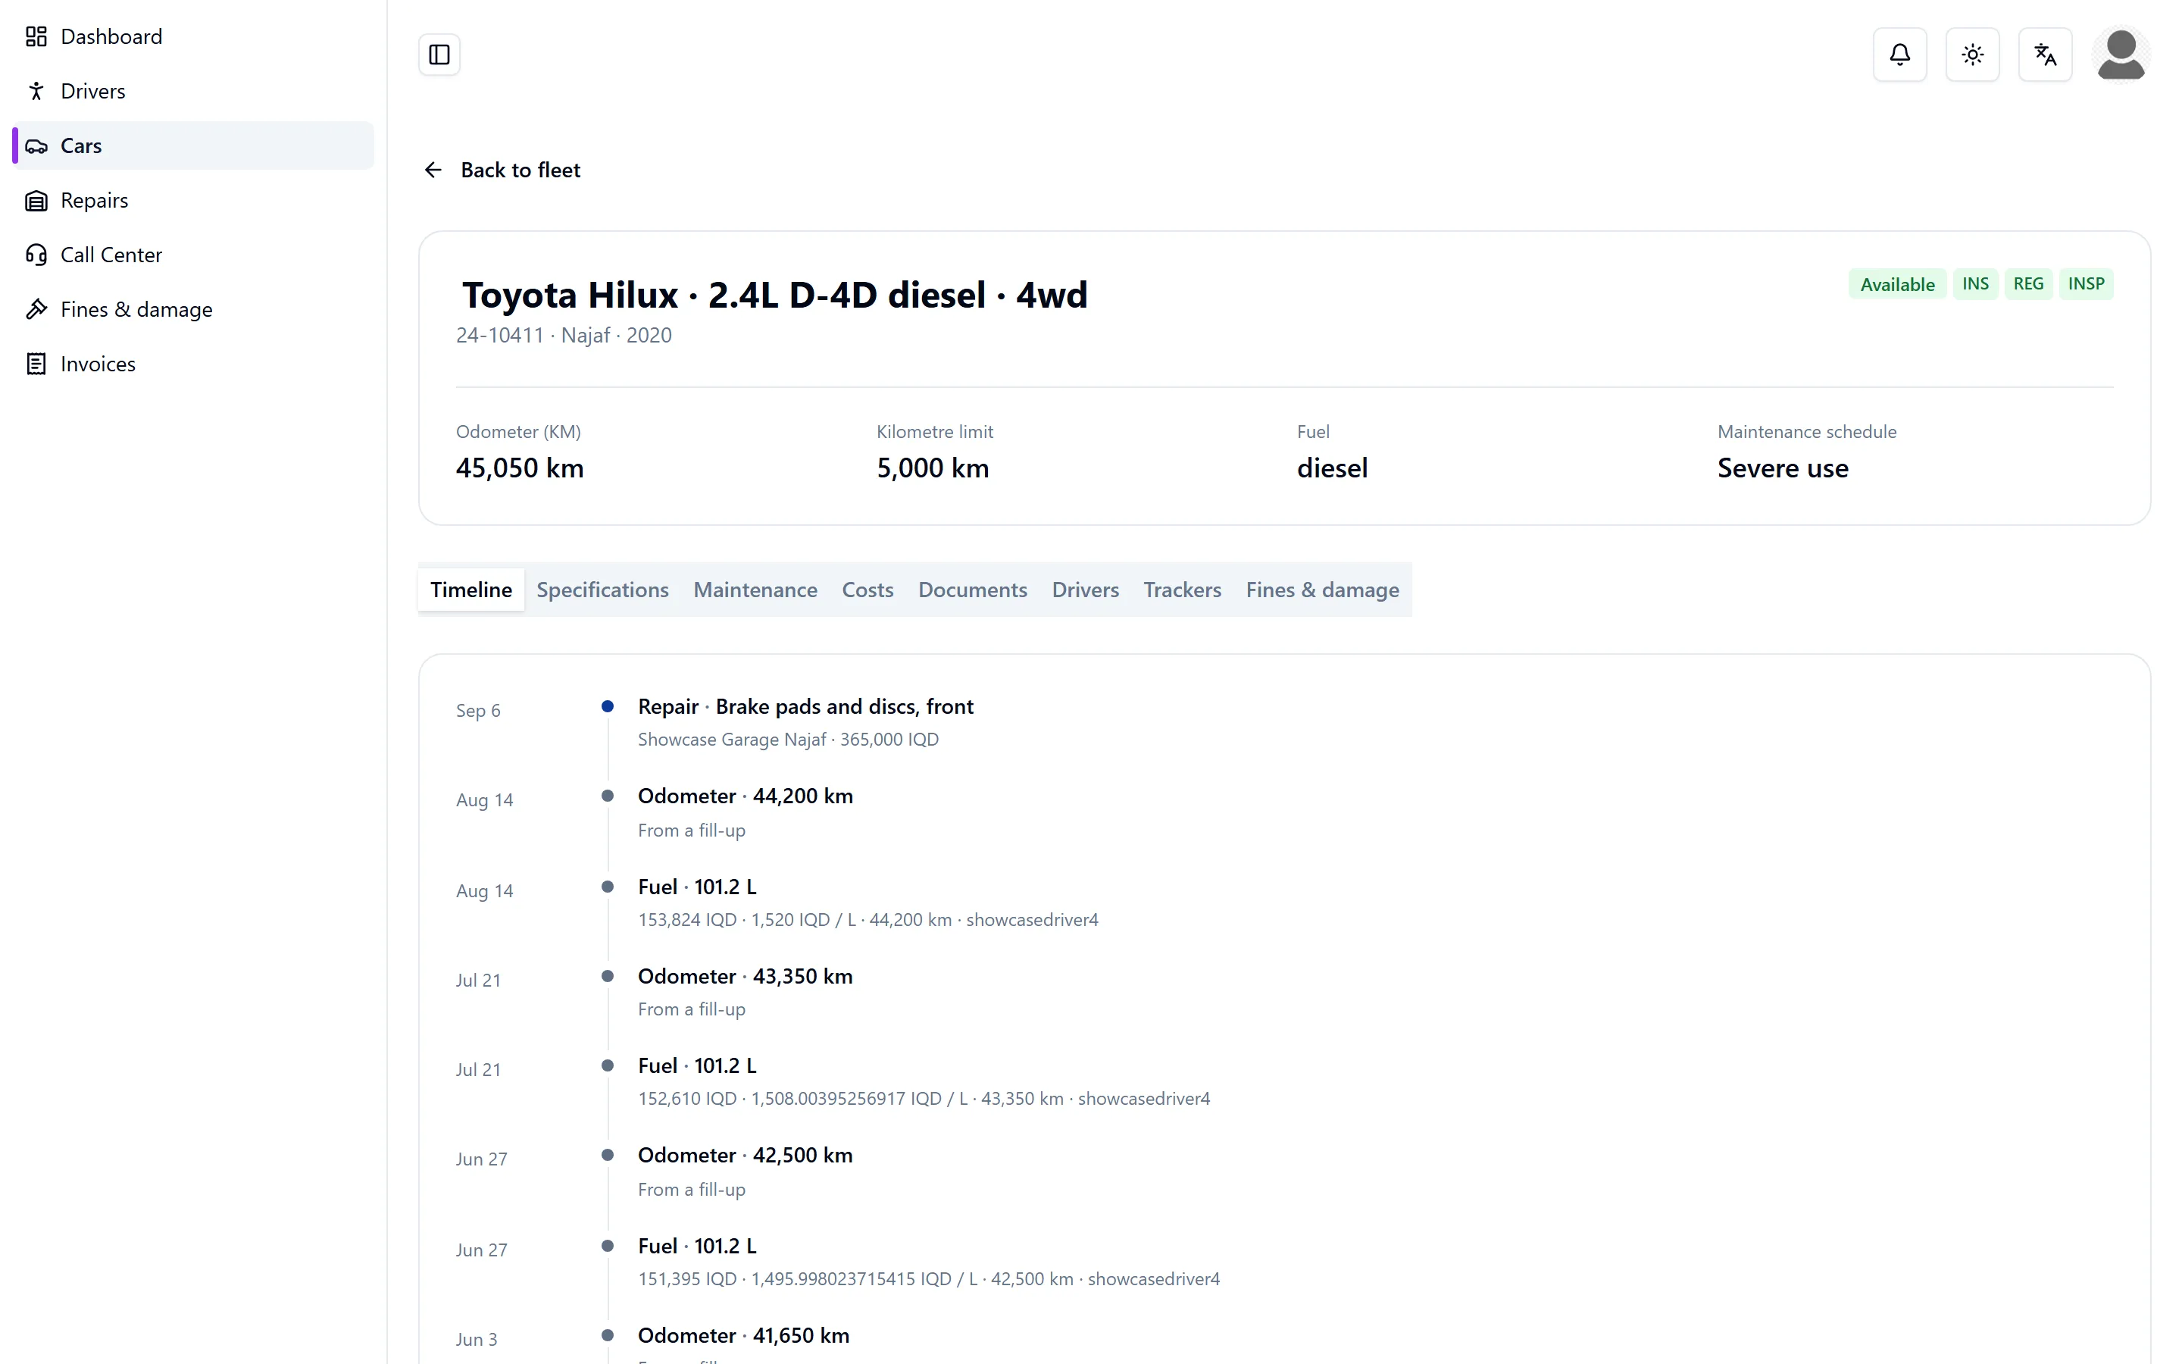Click the Severe use maintenance schedule

pos(1783,468)
